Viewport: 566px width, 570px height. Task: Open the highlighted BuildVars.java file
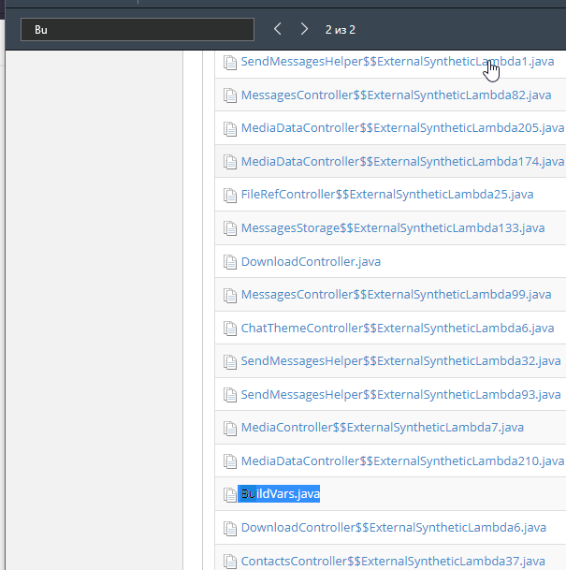coord(280,493)
